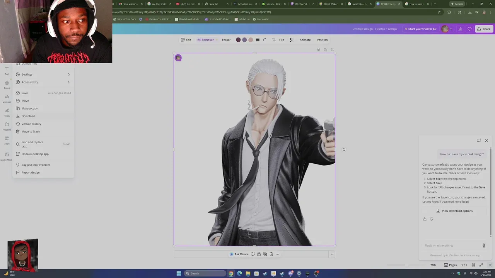
Task: Click the lock icon in floating toolbar
Action: 259,254
